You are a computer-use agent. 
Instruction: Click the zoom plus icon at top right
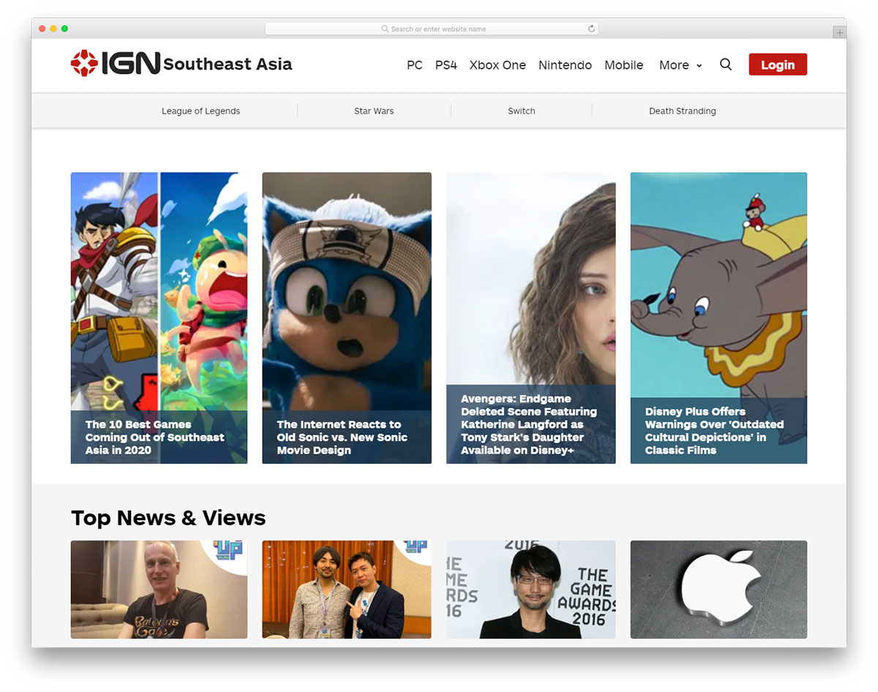(x=838, y=32)
